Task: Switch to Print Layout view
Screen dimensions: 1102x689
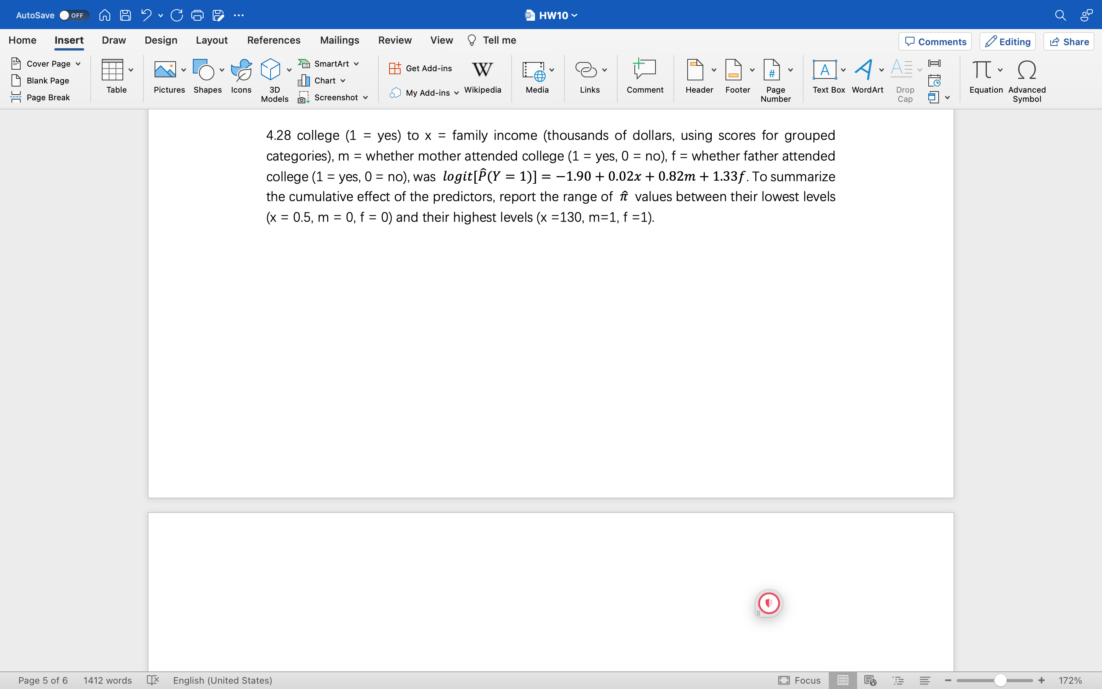Action: (x=843, y=680)
